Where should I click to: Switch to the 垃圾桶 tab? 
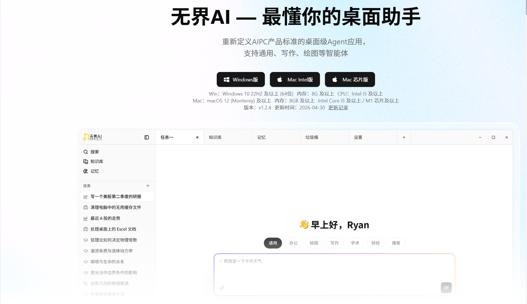(x=325, y=137)
